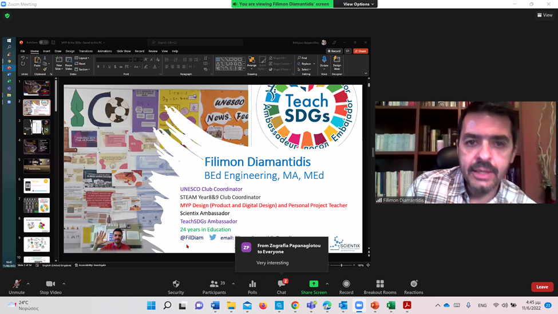Click the green encryption shield icon
This screenshot has width=558, height=314.
coord(7,15)
